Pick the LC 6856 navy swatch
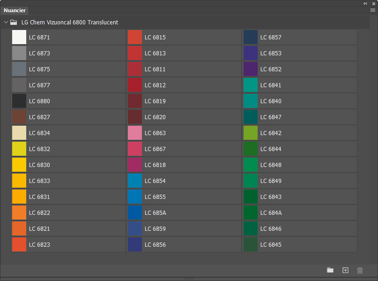Image resolution: width=378 pixels, height=281 pixels. [x=135, y=244]
